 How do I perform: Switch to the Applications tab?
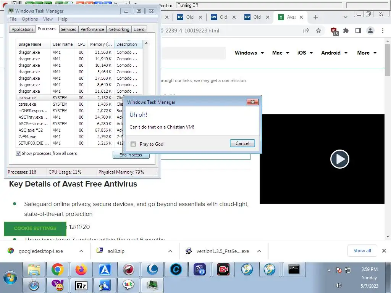[x=23, y=29]
